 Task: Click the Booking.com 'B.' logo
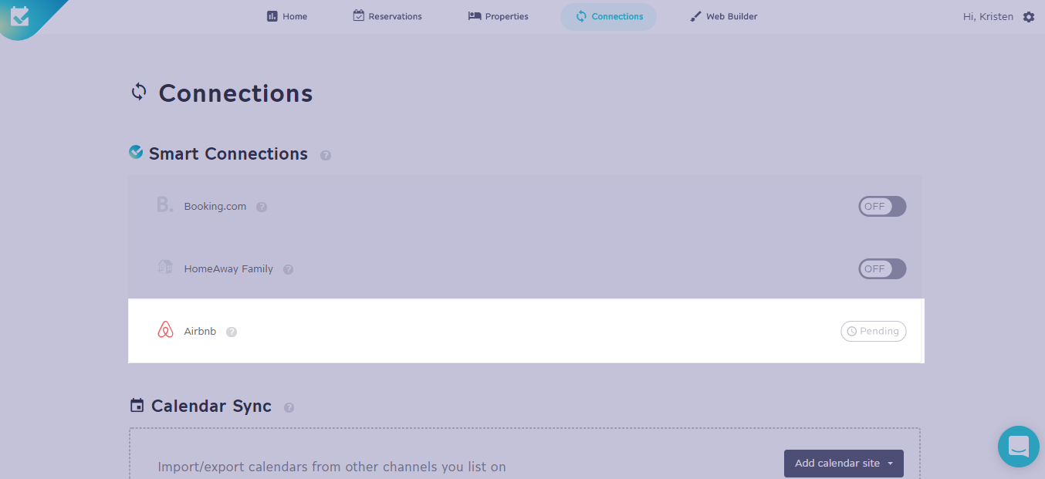point(164,204)
